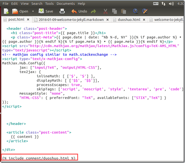Click the include comment/duoshuo.html line
This screenshot has width=185, height=163.
pos(39,158)
